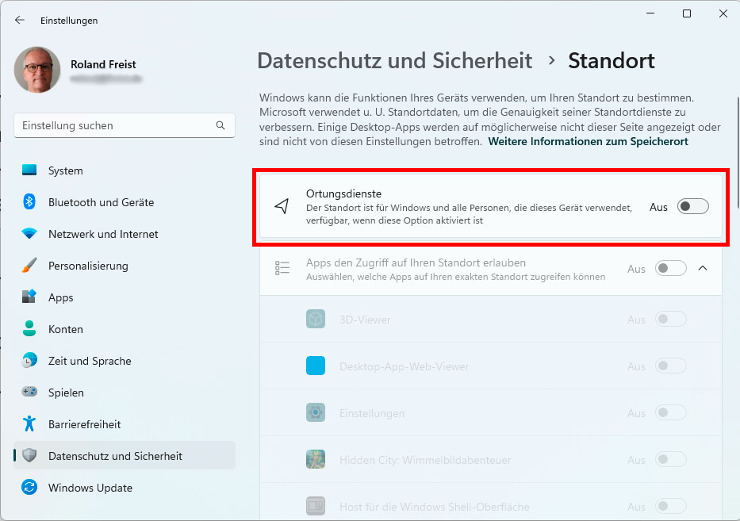The width and height of the screenshot is (740, 521).
Task: Select Netzwerk und Internet menu entry
Action: (125, 234)
